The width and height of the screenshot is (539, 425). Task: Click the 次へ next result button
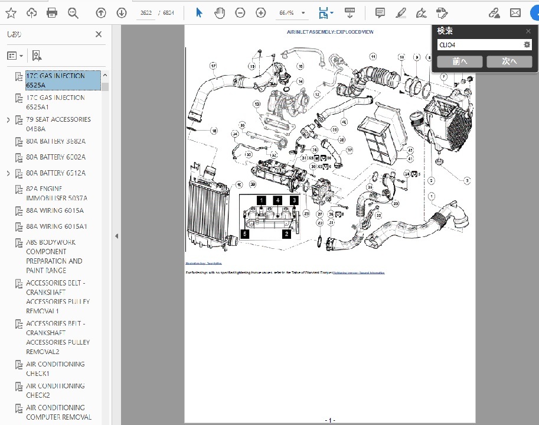coord(509,61)
